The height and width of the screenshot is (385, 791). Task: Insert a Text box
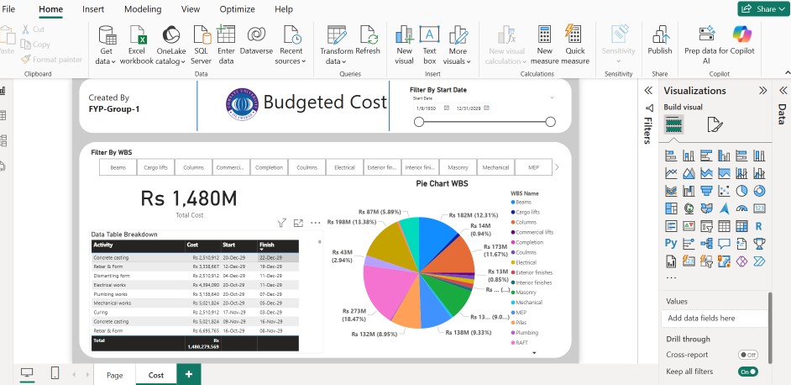(429, 45)
